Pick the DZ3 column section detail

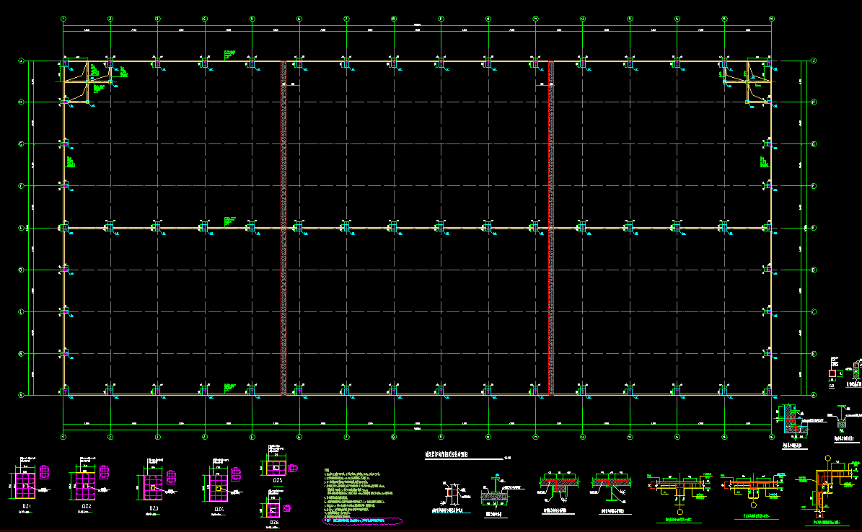click(x=153, y=487)
